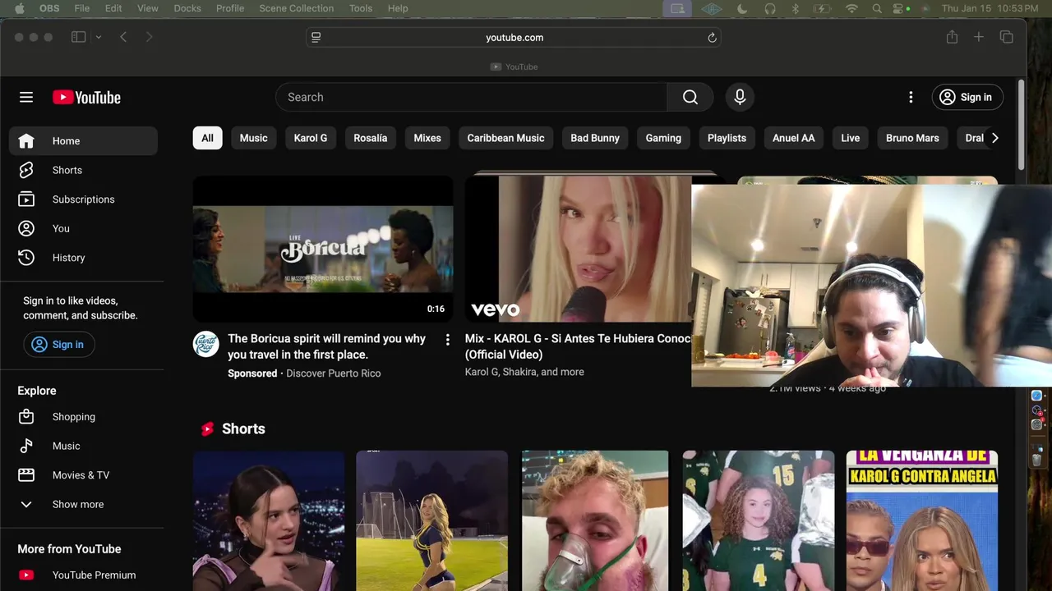This screenshot has width=1052, height=591.
Task: Open History in the sidebar
Action: coord(83,258)
